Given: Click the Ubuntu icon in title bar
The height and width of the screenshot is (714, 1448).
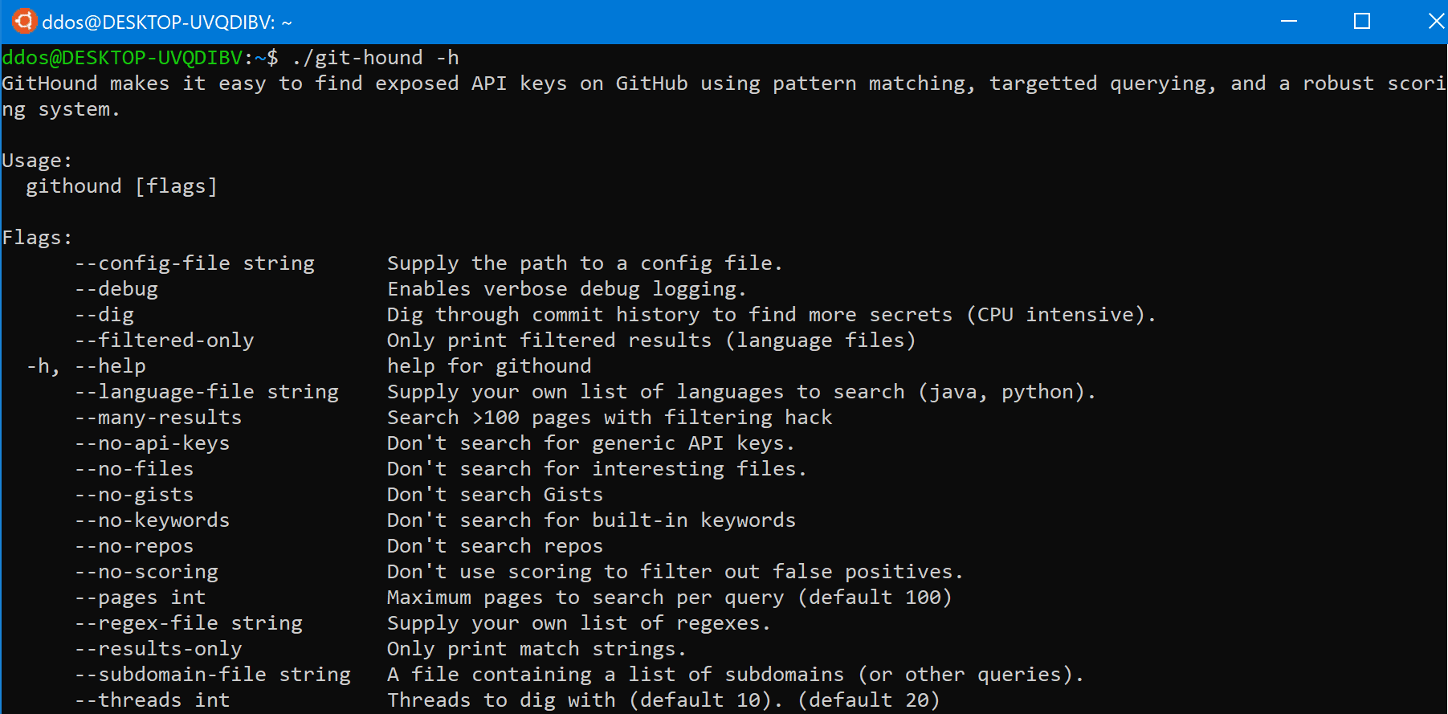Looking at the screenshot, I should click(x=24, y=21).
